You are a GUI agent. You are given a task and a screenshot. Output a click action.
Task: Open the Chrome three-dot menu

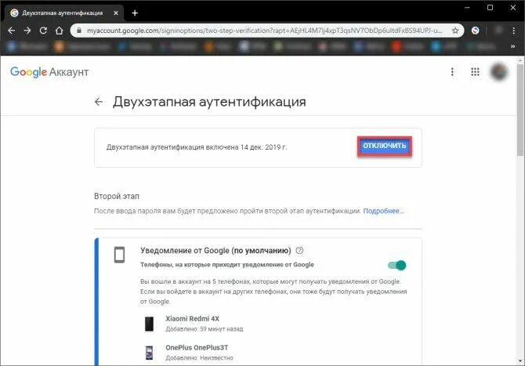pos(513,31)
